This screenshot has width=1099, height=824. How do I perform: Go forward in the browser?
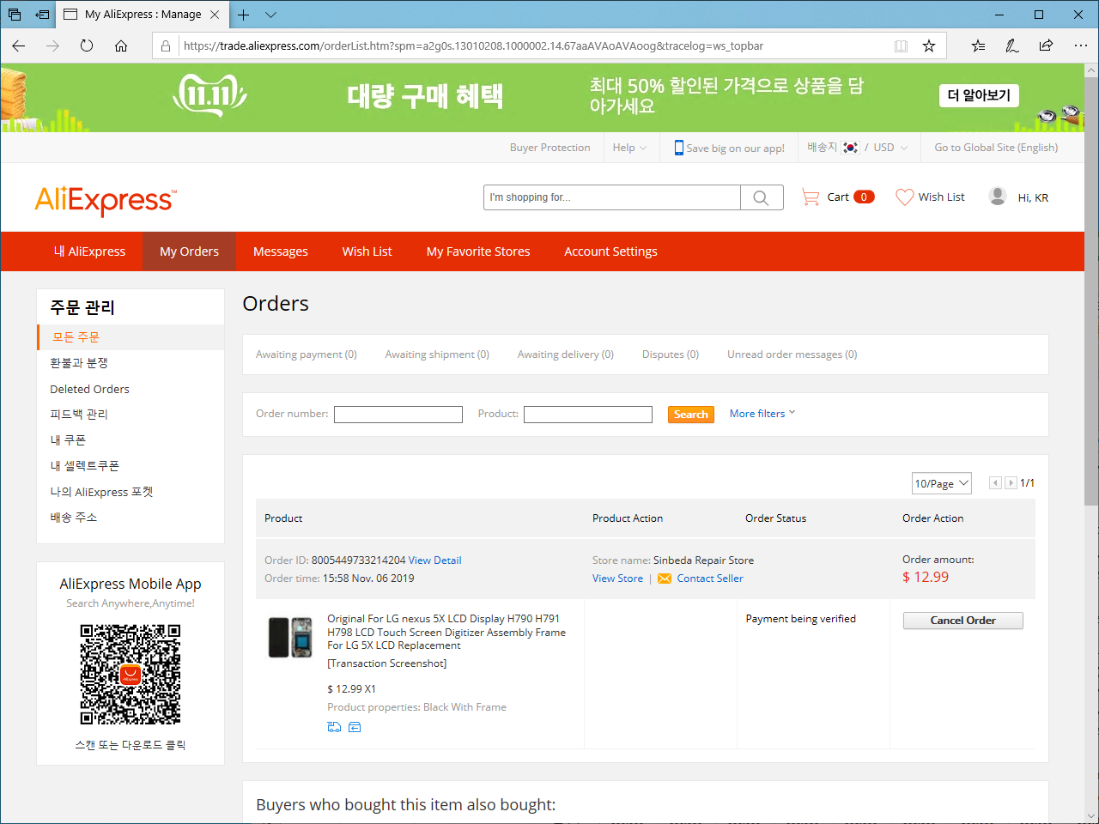pyautogui.click(x=53, y=45)
